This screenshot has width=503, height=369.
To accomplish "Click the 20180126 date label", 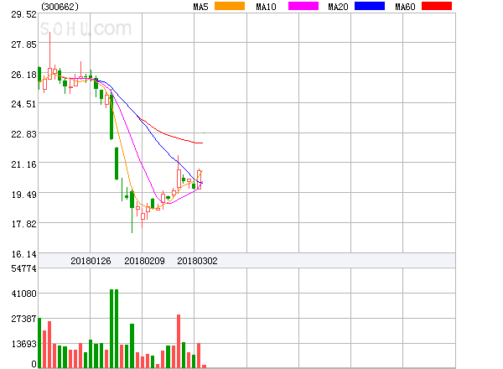I will tap(91, 261).
